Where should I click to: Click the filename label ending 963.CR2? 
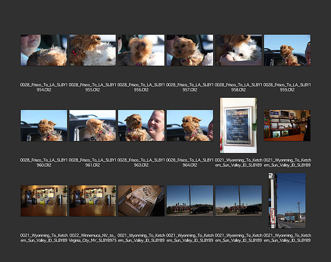141,162
